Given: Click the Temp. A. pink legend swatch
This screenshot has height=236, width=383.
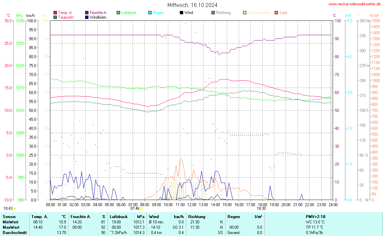Looking at the screenshot, I should (x=55, y=13).
